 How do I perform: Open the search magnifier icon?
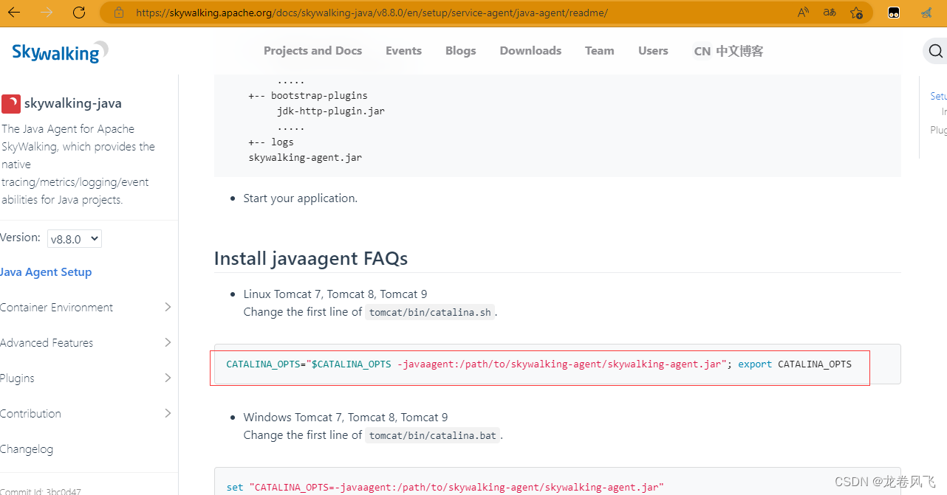[935, 51]
